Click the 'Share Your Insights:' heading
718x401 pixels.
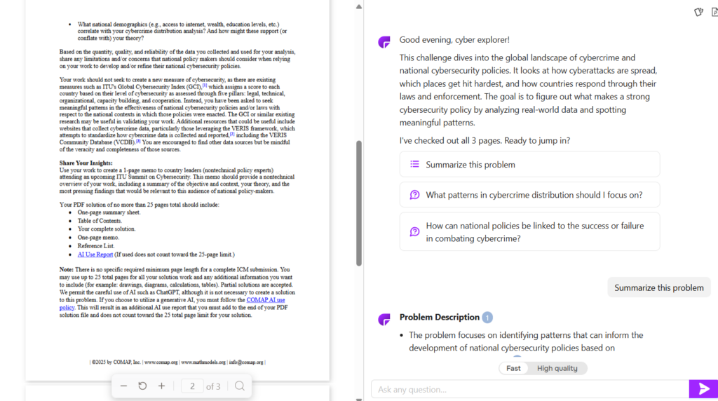pyautogui.click(x=86, y=163)
